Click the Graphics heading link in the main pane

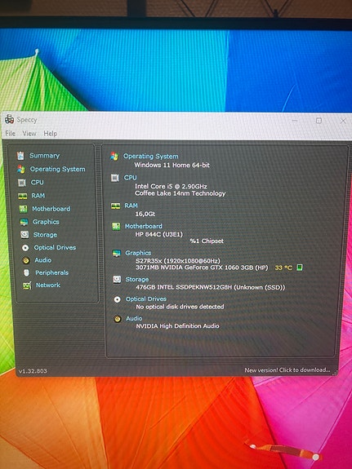pos(138,253)
